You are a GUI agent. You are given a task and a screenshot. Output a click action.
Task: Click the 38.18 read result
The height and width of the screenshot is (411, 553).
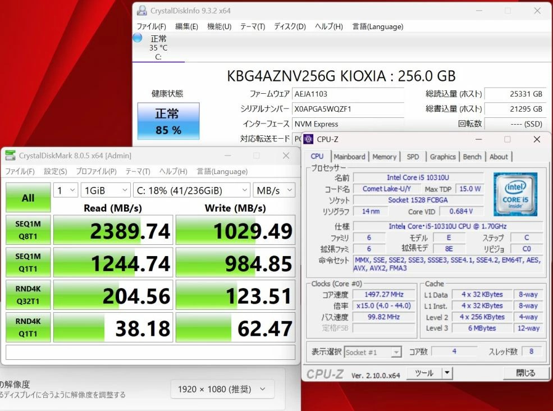pos(113,327)
